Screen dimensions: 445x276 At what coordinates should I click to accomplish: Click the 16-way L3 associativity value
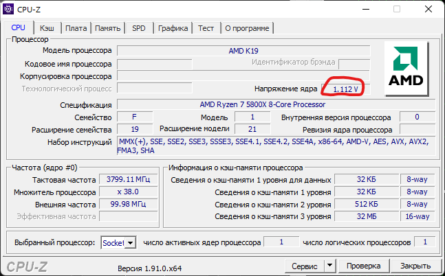click(x=417, y=216)
